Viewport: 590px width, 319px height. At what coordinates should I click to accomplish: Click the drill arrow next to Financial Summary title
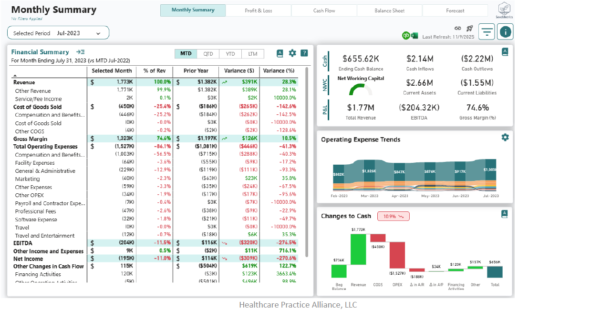pos(80,52)
